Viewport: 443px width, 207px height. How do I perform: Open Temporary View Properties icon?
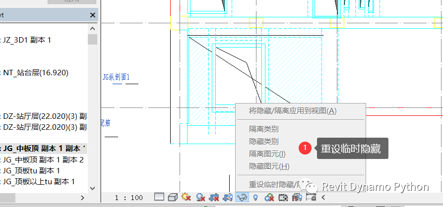click(x=283, y=198)
